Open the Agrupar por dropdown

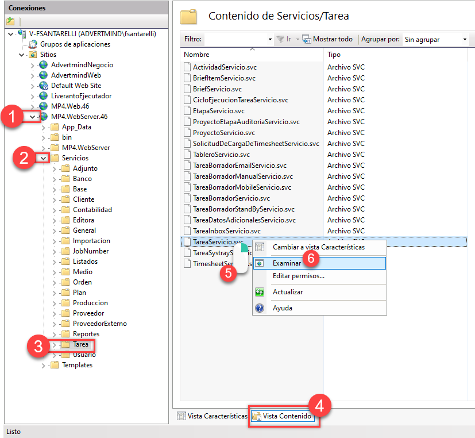[436, 40]
